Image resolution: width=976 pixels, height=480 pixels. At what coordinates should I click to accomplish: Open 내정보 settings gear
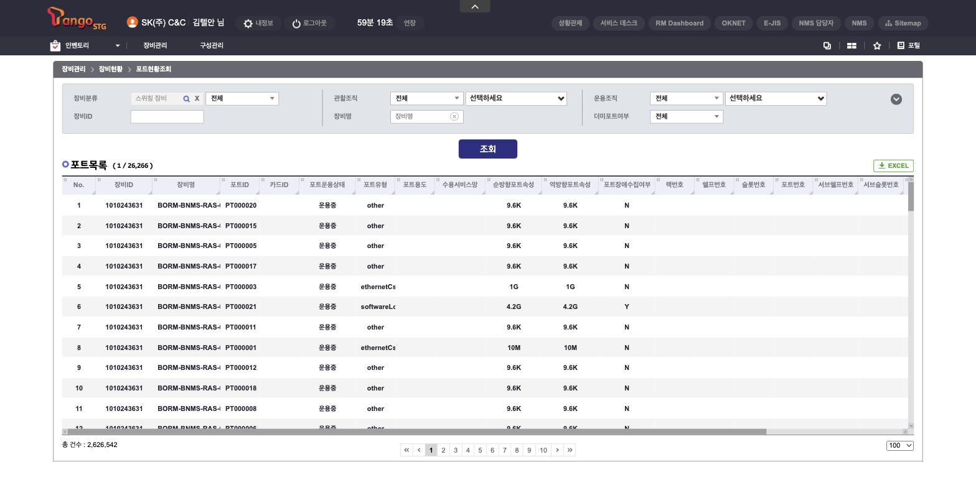click(x=258, y=23)
